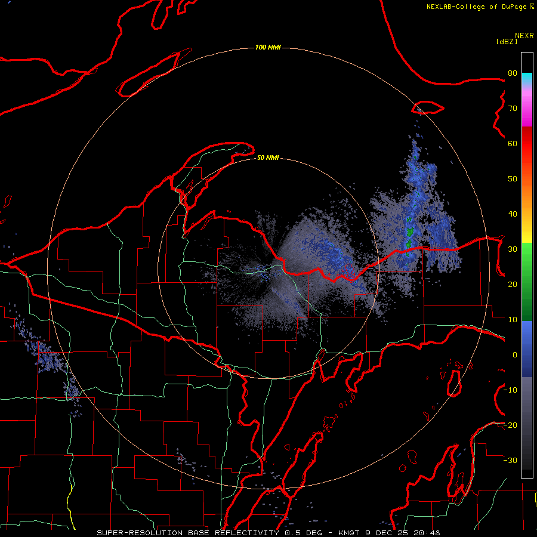537x537 pixels.
Task: Click the 50 NMI range ring label
Action: (268, 158)
